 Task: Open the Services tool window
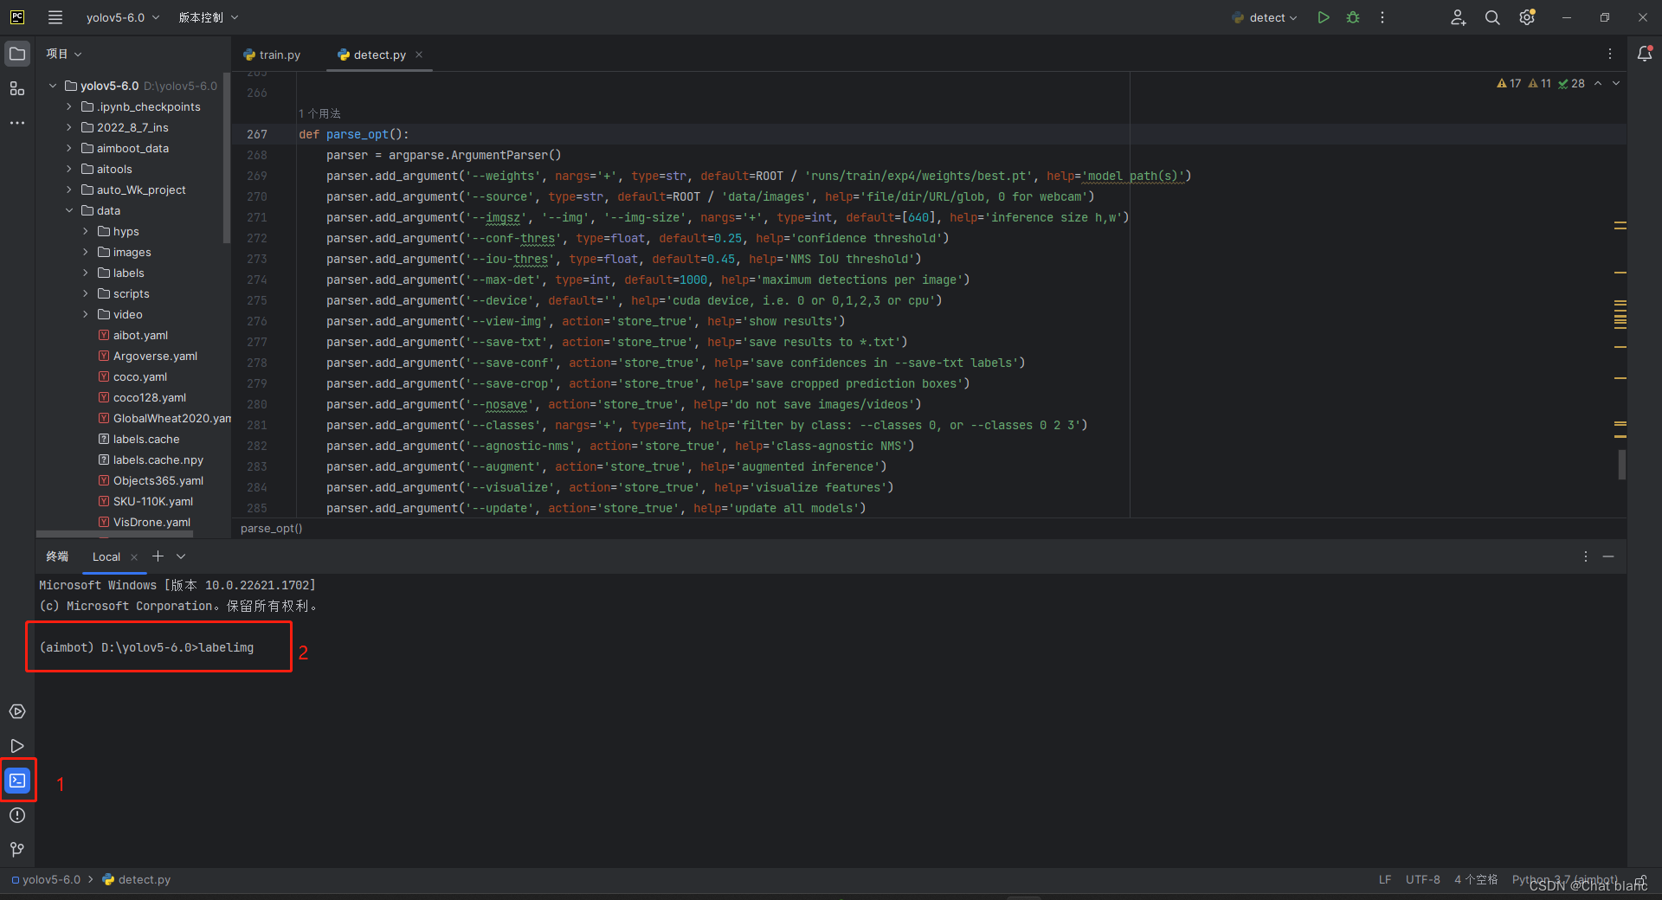click(17, 711)
